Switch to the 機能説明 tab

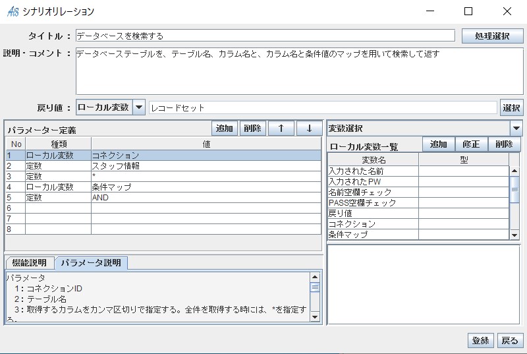pyautogui.click(x=30, y=263)
